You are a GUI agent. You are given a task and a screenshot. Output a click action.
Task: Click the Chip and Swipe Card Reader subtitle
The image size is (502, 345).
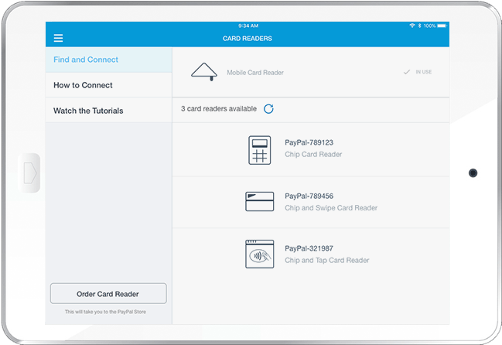pos(331,208)
